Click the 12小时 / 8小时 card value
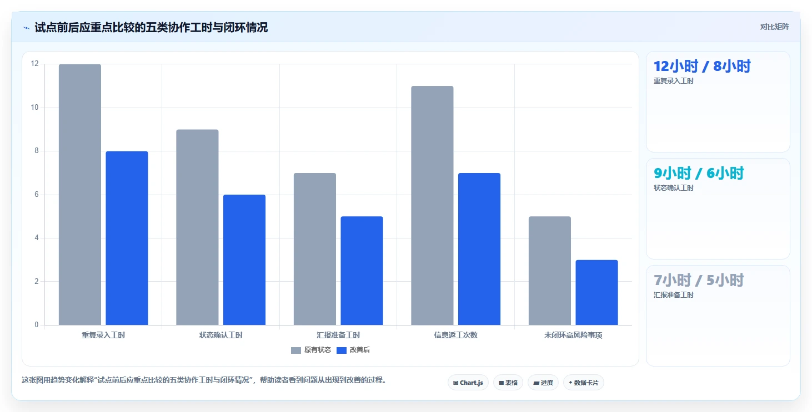Viewport: 812px width, 412px height. (x=702, y=66)
